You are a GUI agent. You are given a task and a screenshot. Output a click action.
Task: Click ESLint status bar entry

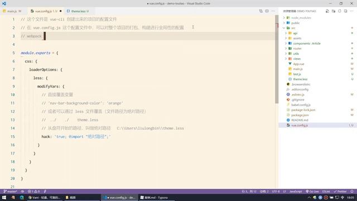click(326, 192)
